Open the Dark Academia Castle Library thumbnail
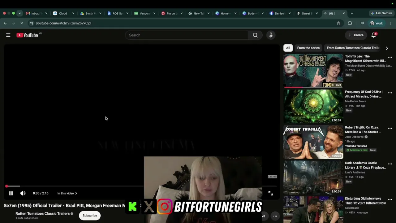The width and height of the screenshot is (396, 223). click(x=313, y=177)
